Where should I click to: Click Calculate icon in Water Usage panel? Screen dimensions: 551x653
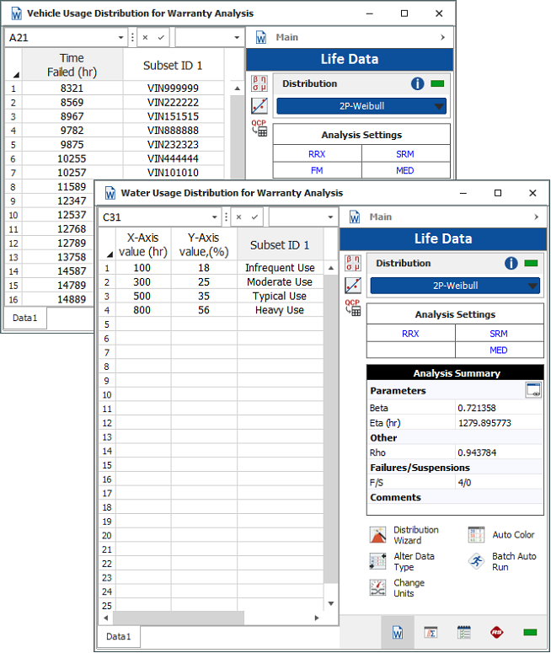pyautogui.click(x=353, y=264)
